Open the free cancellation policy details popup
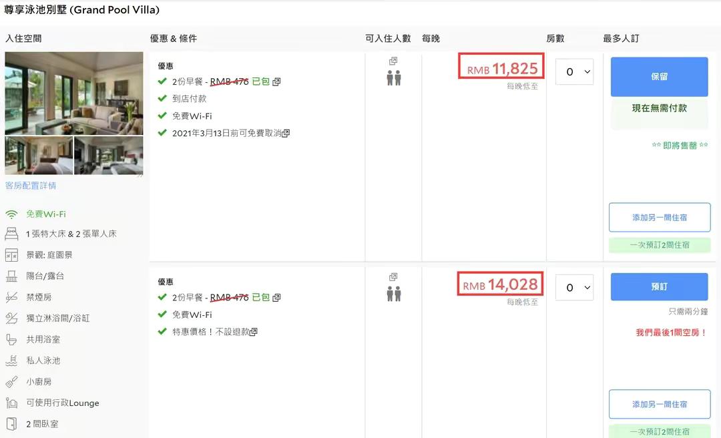 [x=286, y=133]
